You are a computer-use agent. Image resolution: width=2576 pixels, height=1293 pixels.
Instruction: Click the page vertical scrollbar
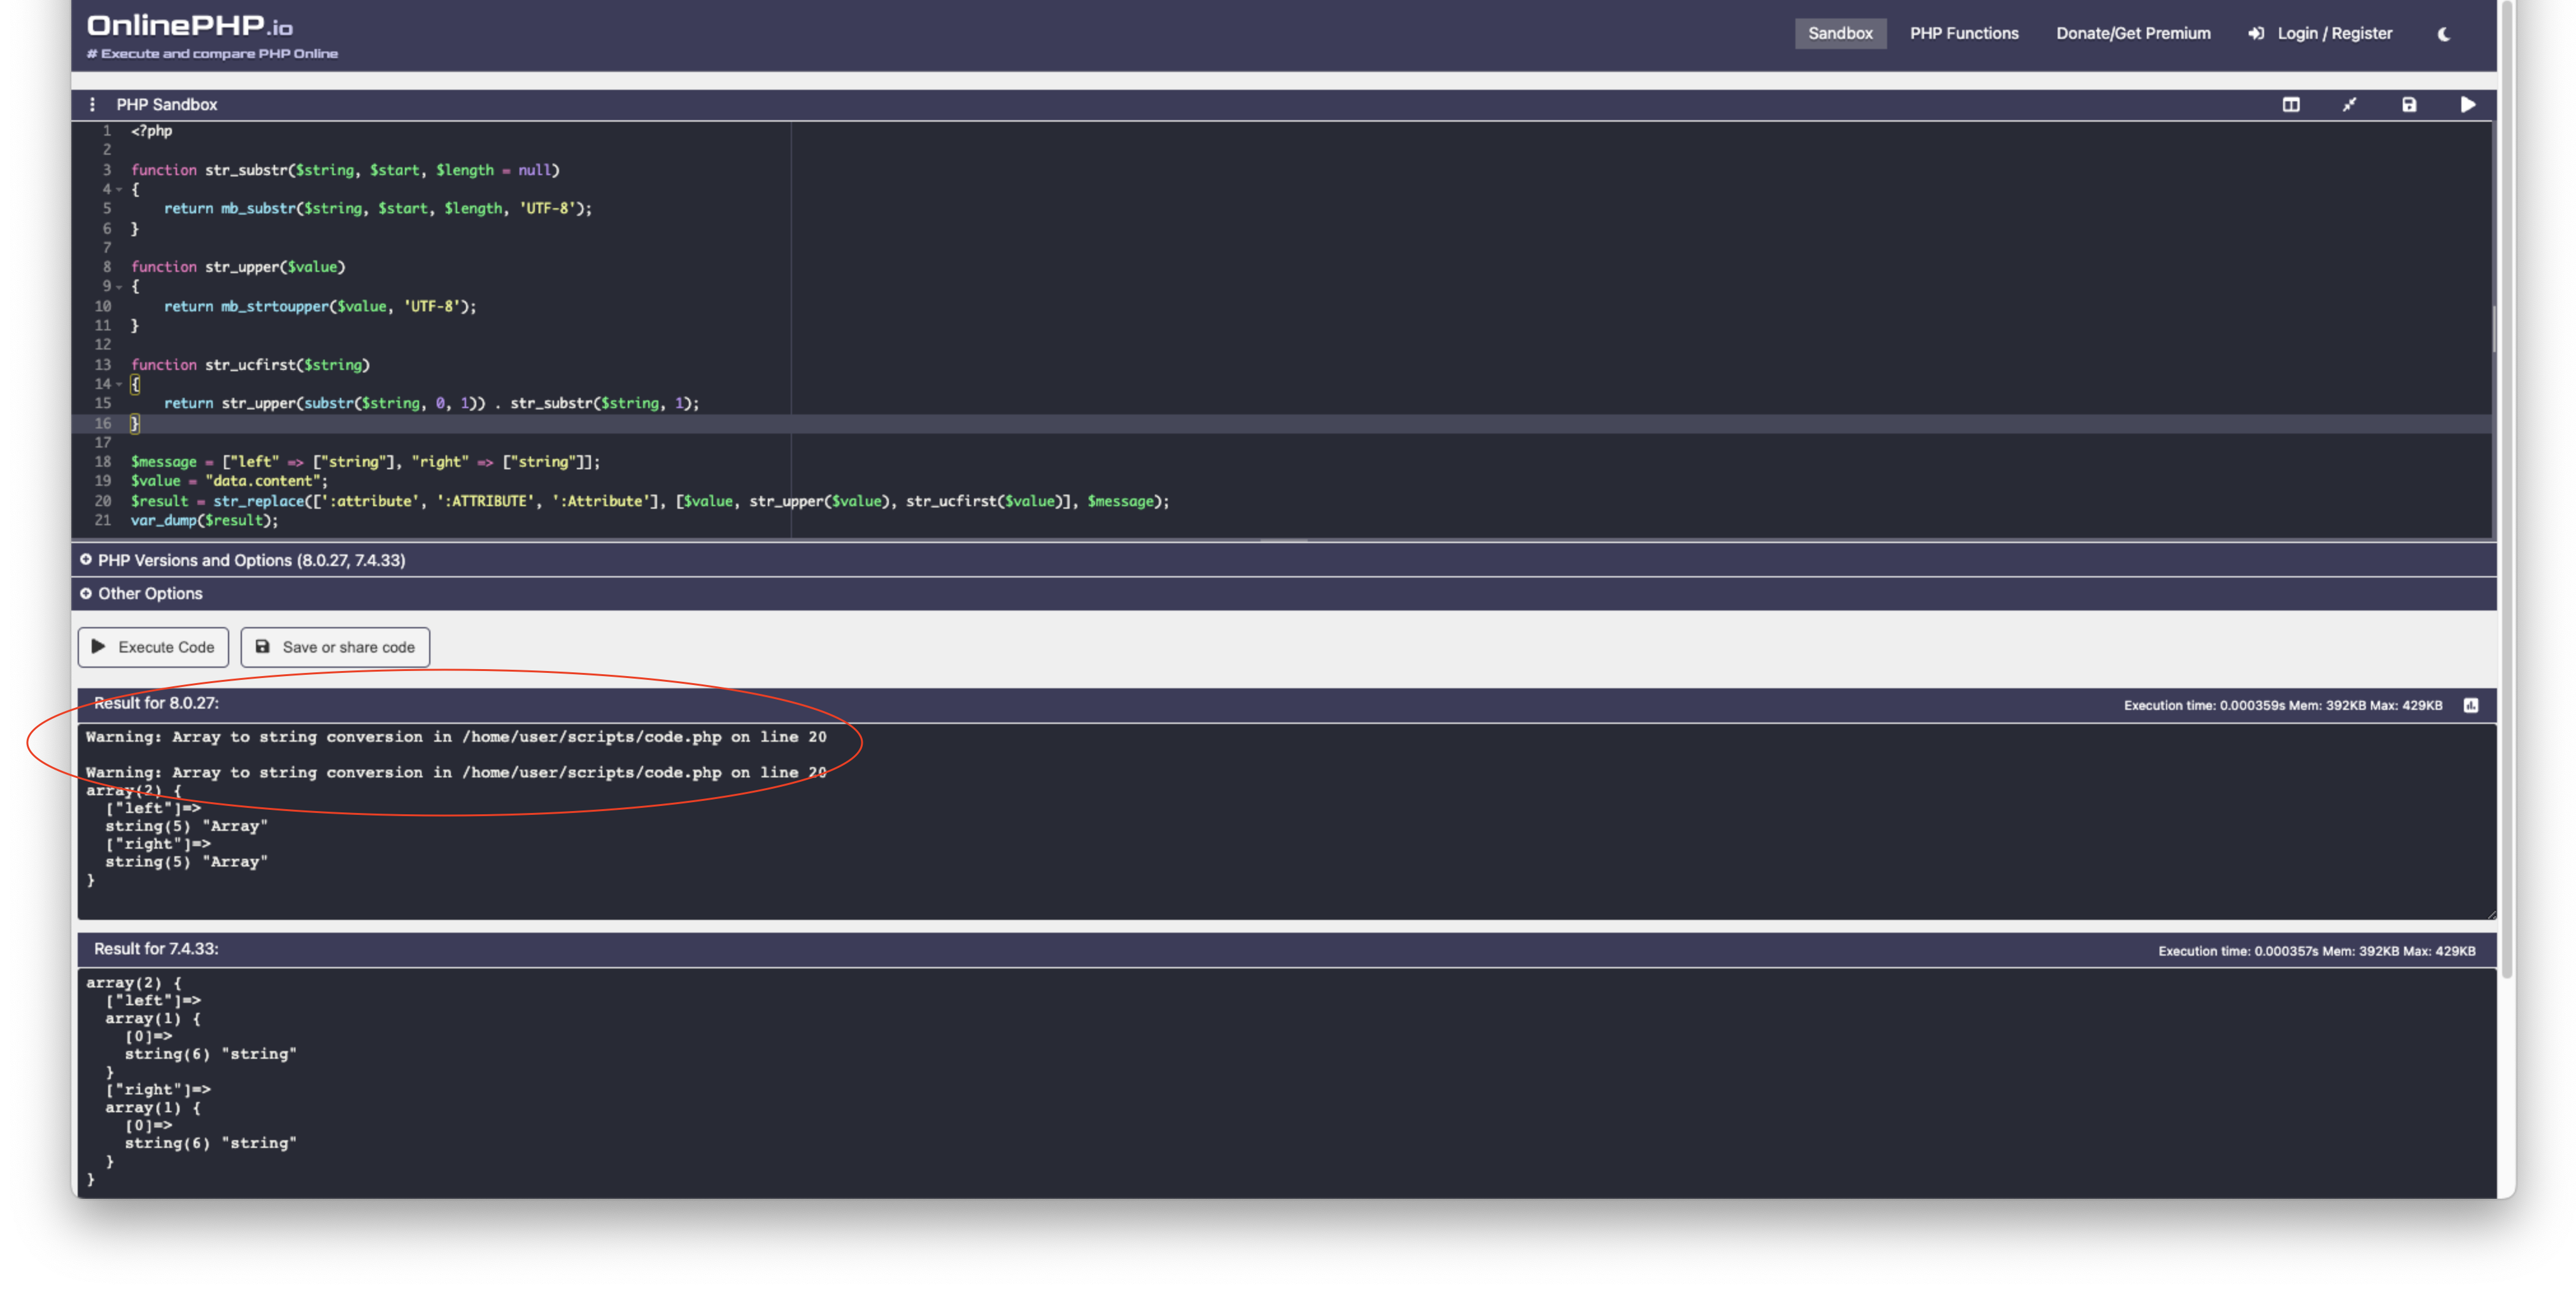(2506, 490)
